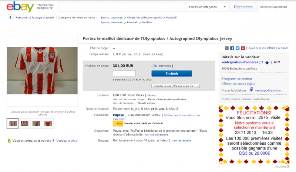Open 'Enregistrer ce vendeur' link
The width and height of the screenshot is (296, 172).
[236, 79]
